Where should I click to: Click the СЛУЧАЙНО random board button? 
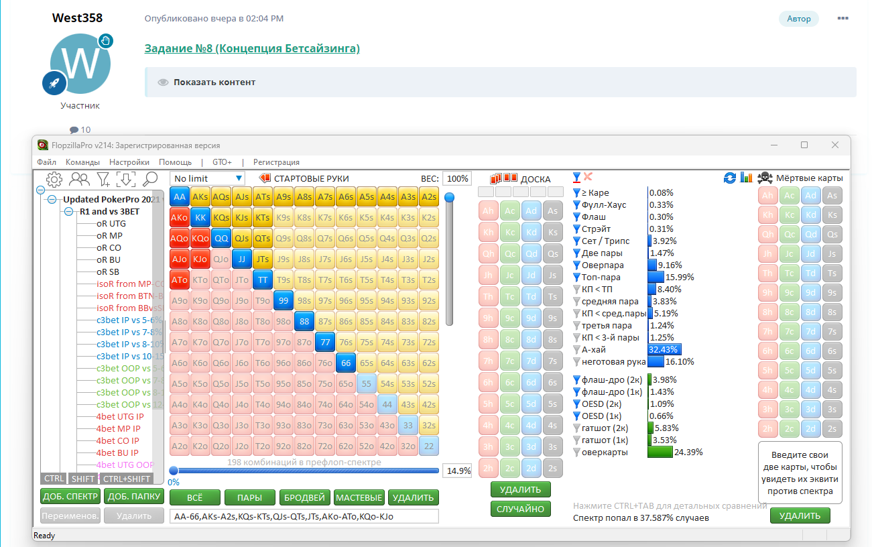click(x=520, y=509)
